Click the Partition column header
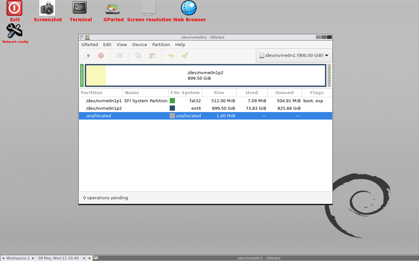Screen dimensions: 419x261 coord(101,93)
